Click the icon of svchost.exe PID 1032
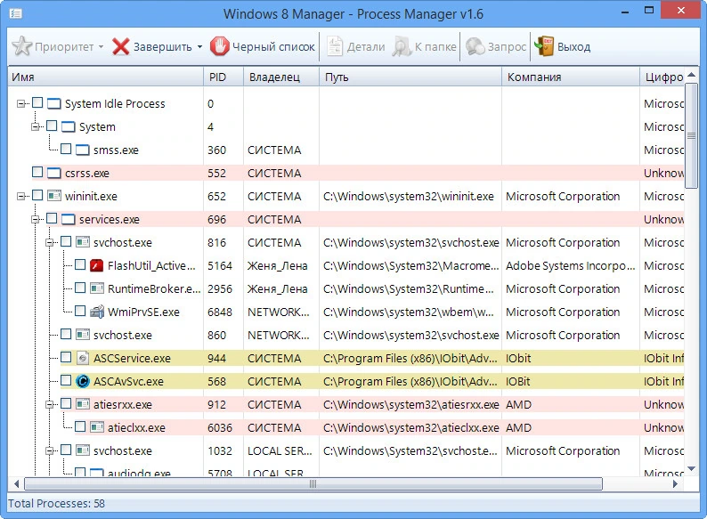Screen dimensions: 707x519 click(x=83, y=450)
